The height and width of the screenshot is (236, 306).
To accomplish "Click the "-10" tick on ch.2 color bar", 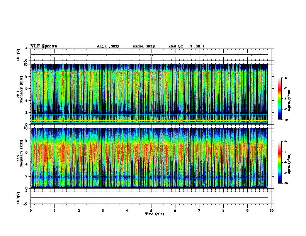I will pos(286,184).
